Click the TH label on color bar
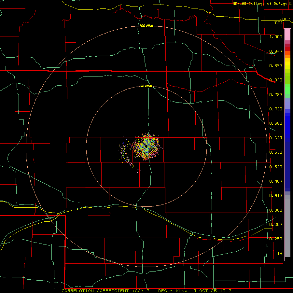 (x=280, y=254)
